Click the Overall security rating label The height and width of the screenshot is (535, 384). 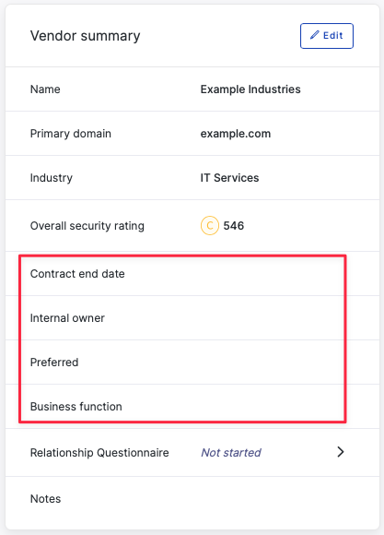coord(87,226)
